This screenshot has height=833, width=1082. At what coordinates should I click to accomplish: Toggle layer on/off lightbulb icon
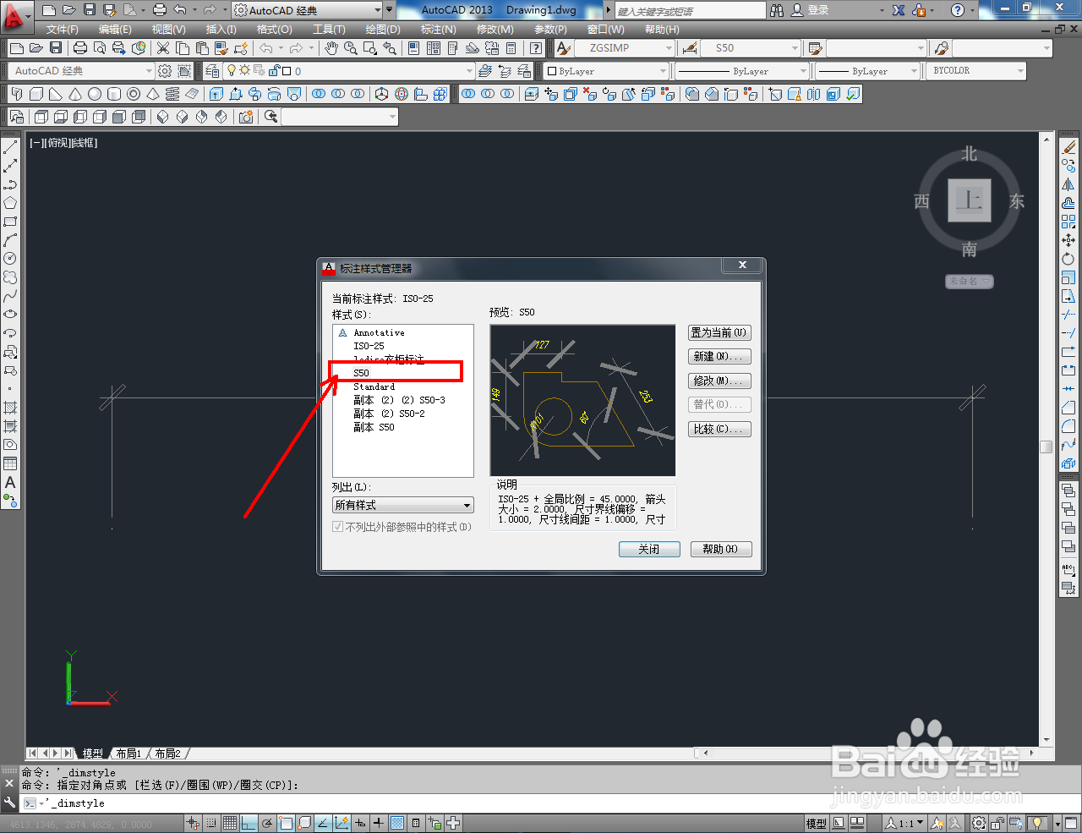(232, 71)
